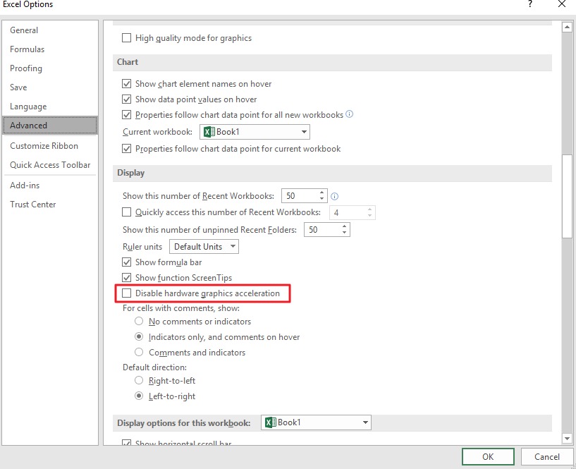Increase the Recent Workbooks number spinner
This screenshot has height=469, width=576.
[x=321, y=193]
